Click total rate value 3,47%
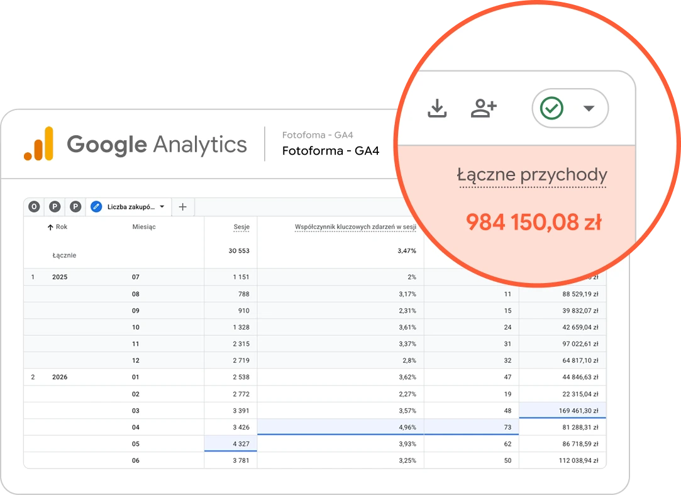Viewport: 681px width, 495px height. coord(406,251)
